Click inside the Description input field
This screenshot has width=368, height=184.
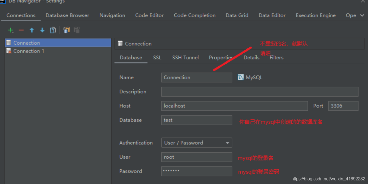click(x=259, y=91)
